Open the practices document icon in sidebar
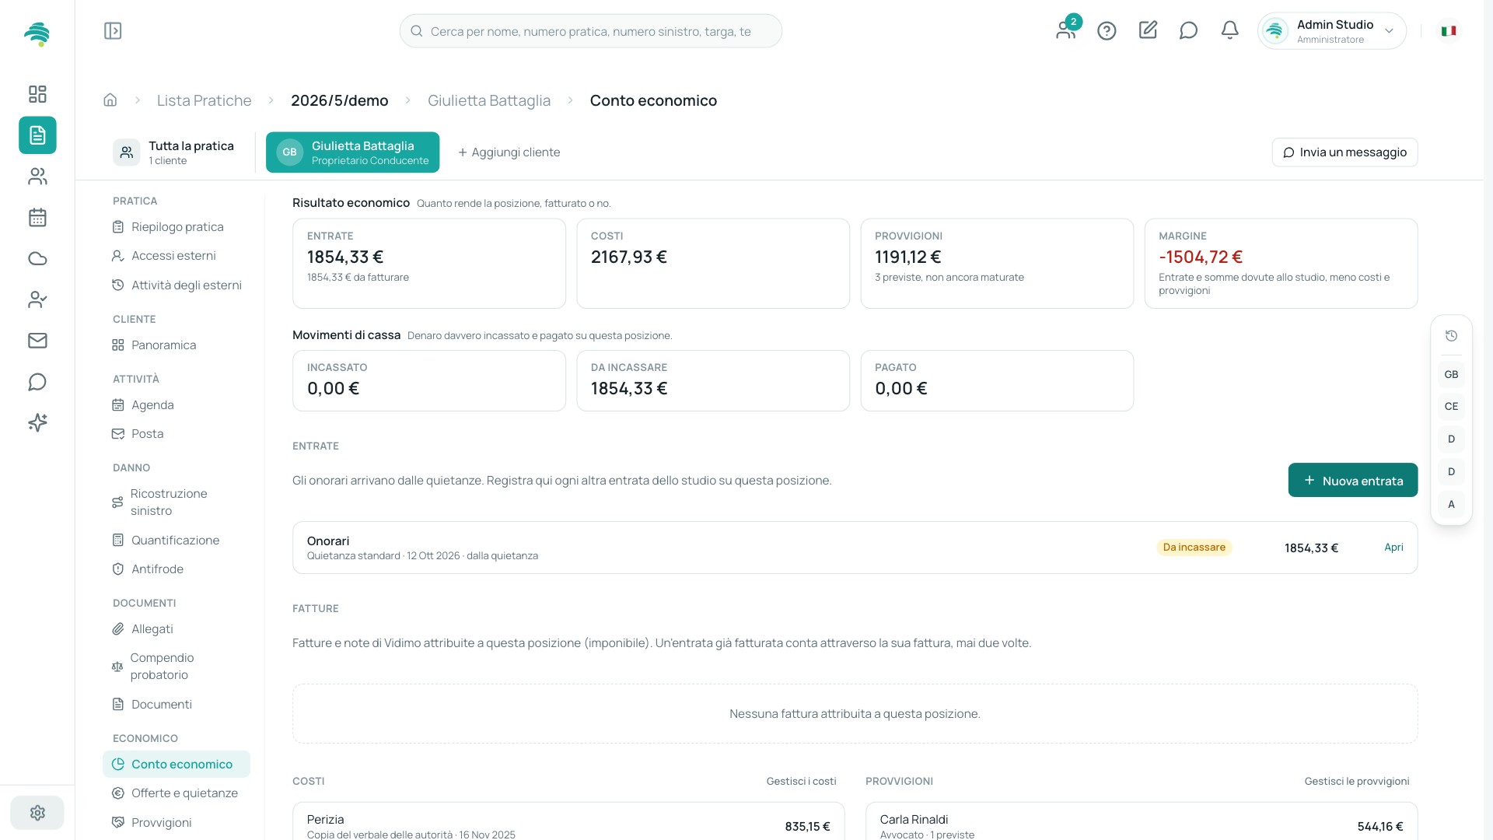Image resolution: width=1493 pixels, height=840 pixels. tap(37, 135)
